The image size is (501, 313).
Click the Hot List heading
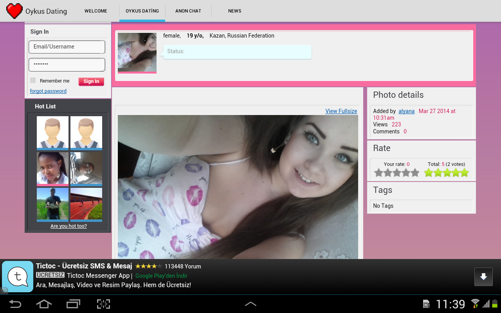click(x=45, y=106)
